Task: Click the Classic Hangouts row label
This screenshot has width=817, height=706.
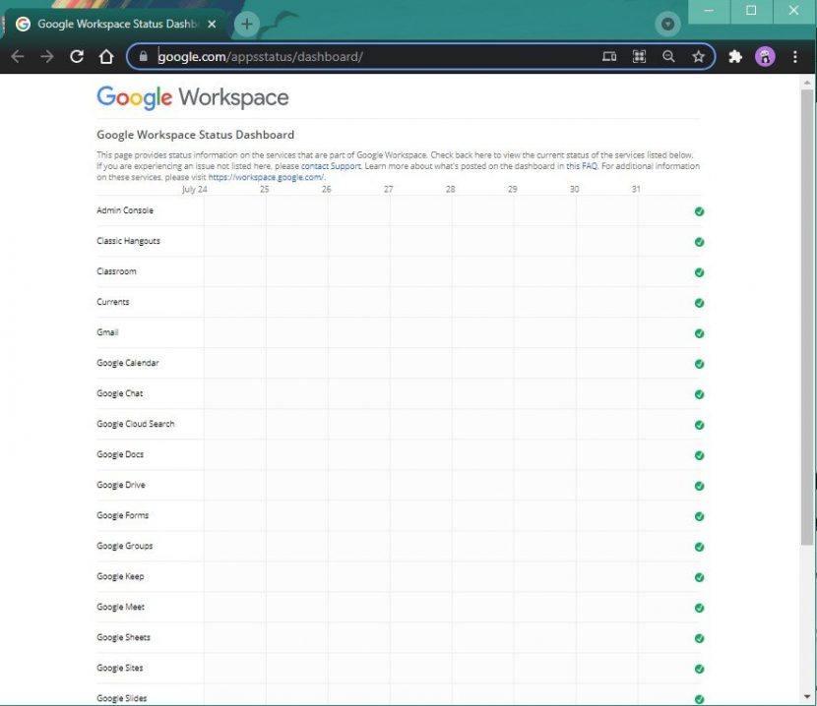Action: tap(128, 241)
